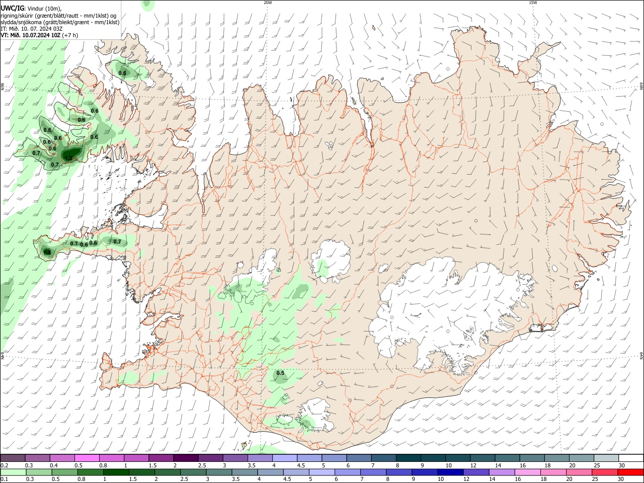Select the lightest green swatch starting lower scale
644x483 pixels.
(13, 472)
